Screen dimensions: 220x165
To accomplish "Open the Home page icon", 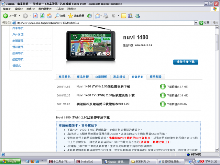I will 49,16.
